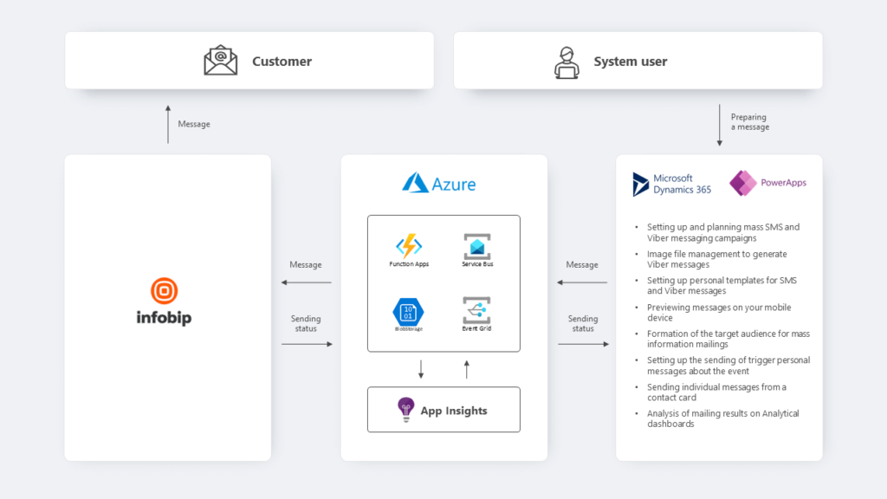Select the Message label between Azure and Dynamics
Image resolution: width=887 pixels, height=499 pixels.
581,265
